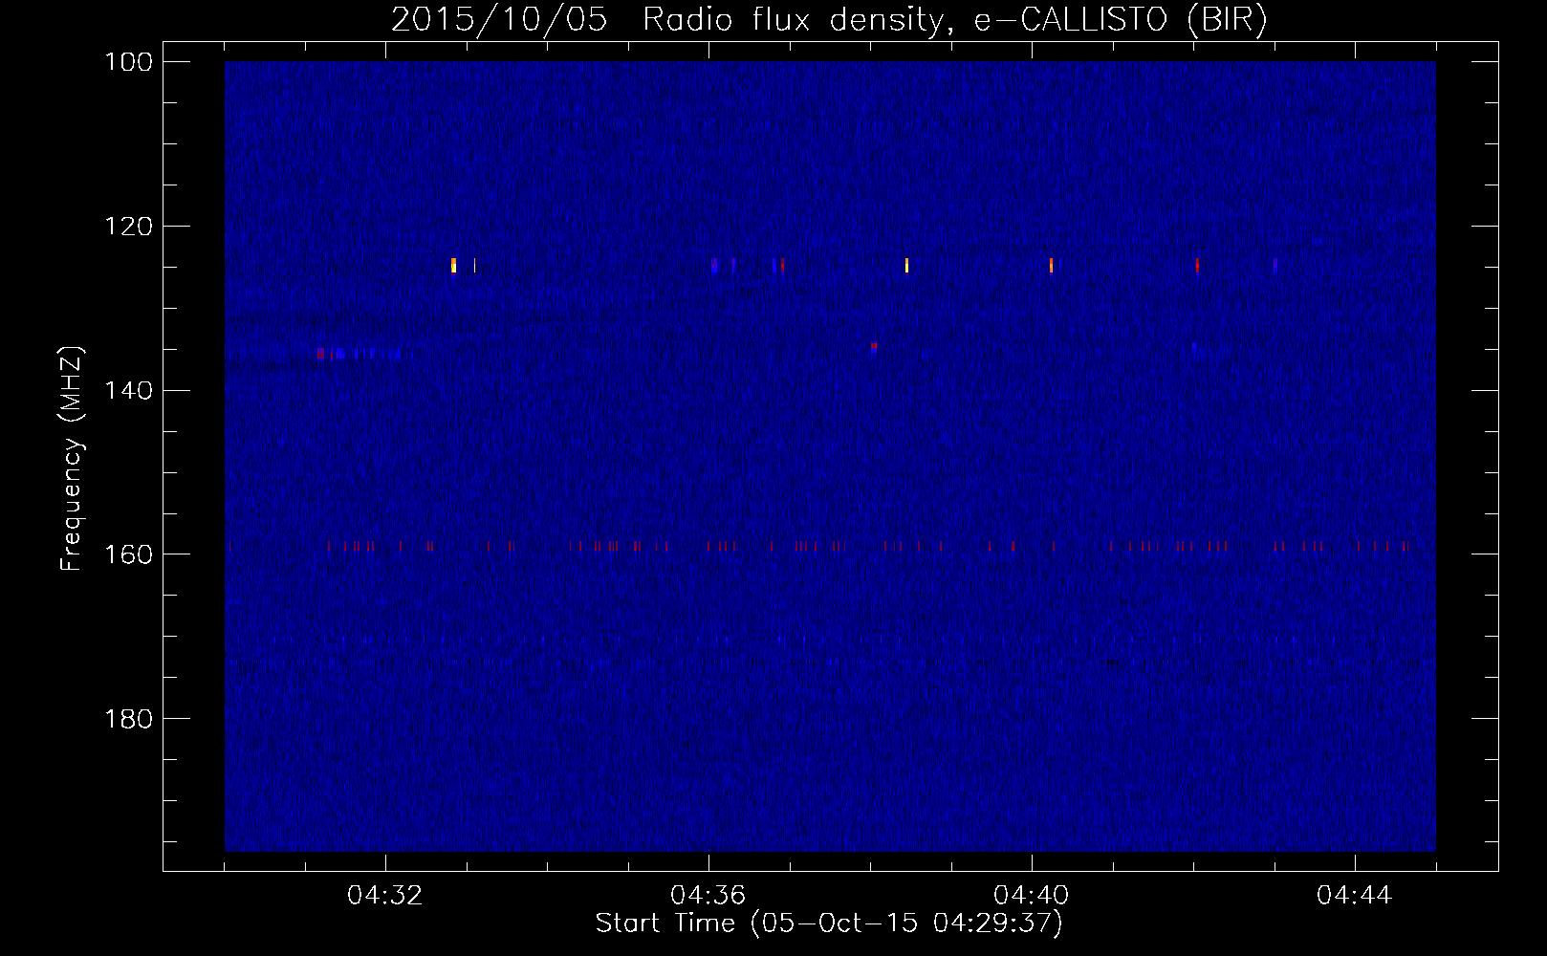The image size is (1547, 956).
Task: Click the 04:32 time tick label
Action: pos(385,896)
